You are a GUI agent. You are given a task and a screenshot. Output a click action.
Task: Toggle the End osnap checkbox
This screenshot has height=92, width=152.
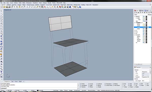point(123,84)
